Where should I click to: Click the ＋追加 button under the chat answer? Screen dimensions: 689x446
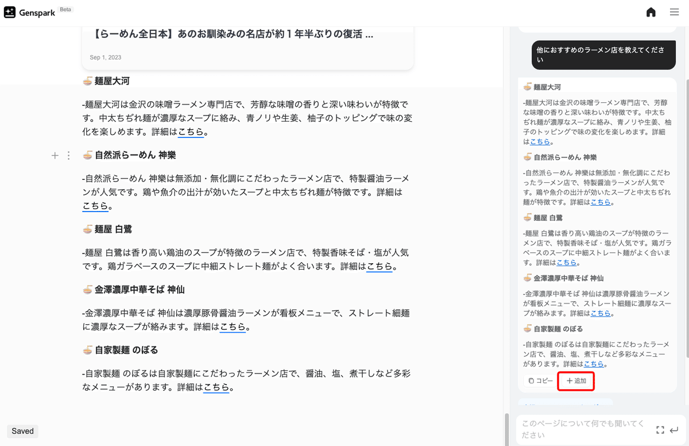pyautogui.click(x=576, y=381)
